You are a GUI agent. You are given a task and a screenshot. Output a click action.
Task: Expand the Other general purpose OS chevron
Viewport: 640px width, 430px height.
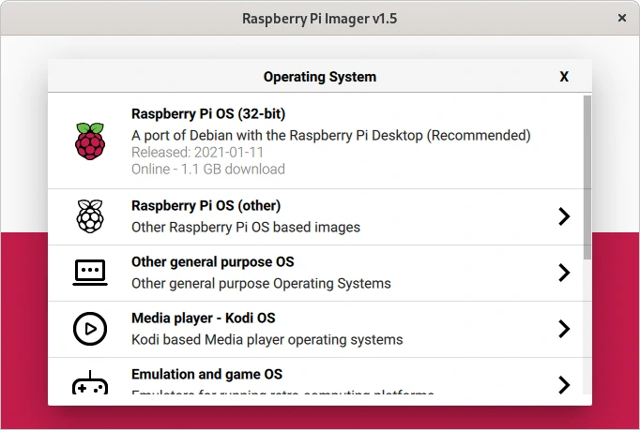point(564,273)
